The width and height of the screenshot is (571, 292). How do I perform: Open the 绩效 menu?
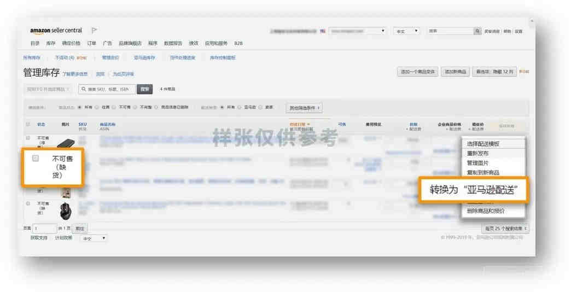[x=194, y=43]
